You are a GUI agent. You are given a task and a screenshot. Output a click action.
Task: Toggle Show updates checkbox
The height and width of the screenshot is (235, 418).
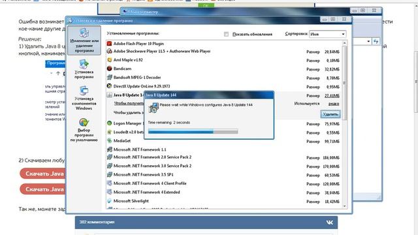click(227, 34)
